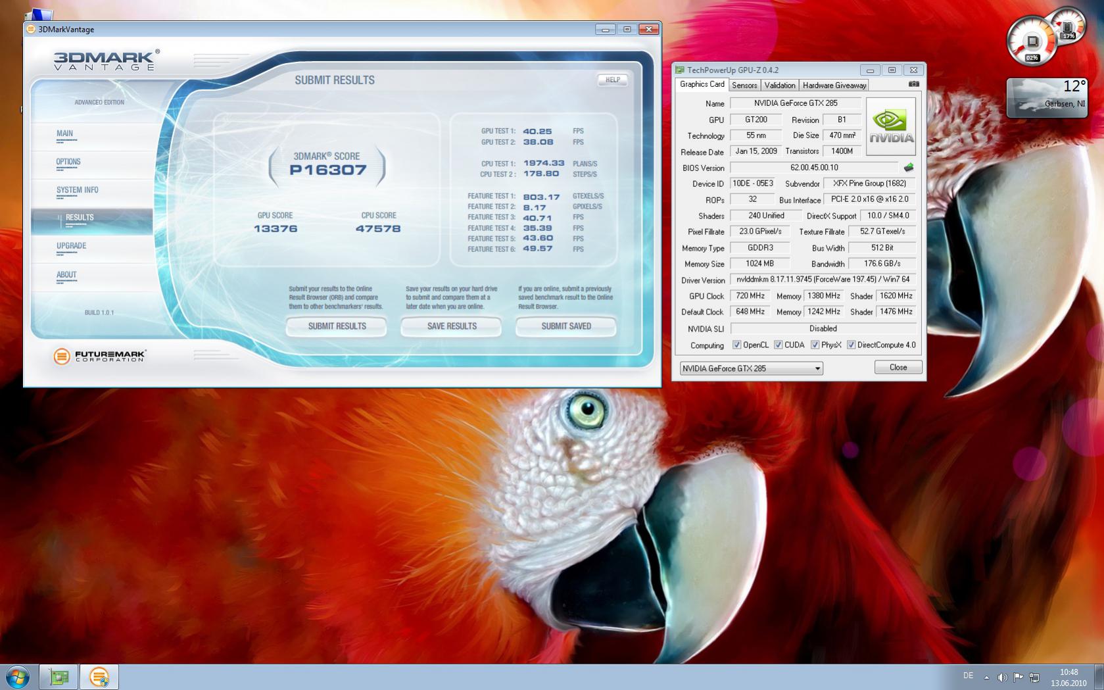1104x690 pixels.
Task: Click the 3DMark Vantage logo
Action: 106,60
